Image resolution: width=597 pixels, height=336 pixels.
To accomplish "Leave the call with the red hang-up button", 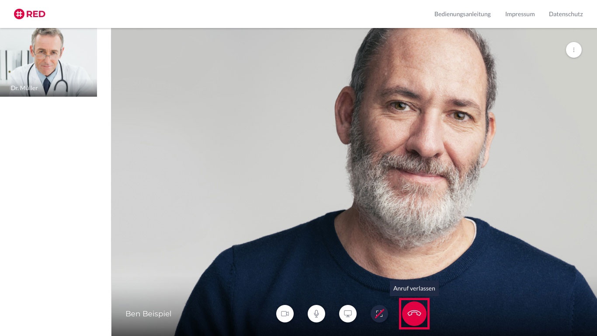I will 414,314.
